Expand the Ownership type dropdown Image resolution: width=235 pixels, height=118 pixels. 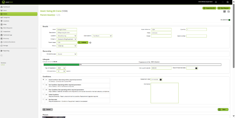[x=67, y=54]
